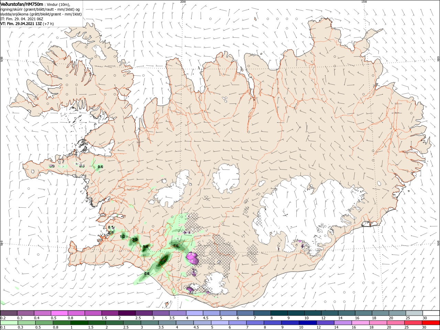Image resolution: width=440 pixels, height=330 pixels.
Task: Click the 20W longitude label
Action: [183, 2]
